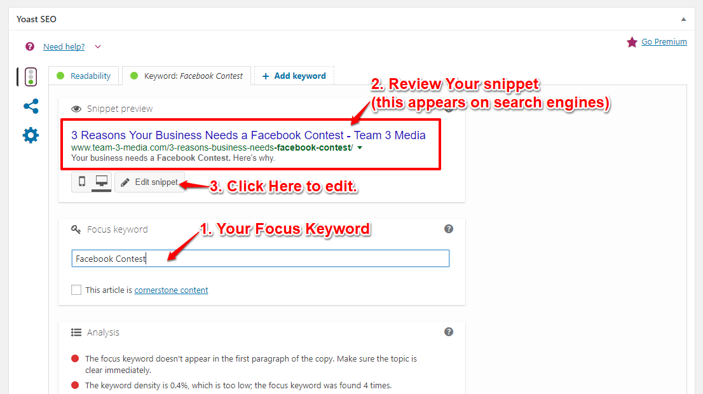Switch to desktop snippet preview
Viewport: 703px width, 394px height.
point(102,182)
